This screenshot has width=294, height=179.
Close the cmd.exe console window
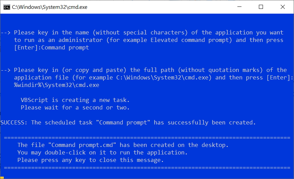282,7
